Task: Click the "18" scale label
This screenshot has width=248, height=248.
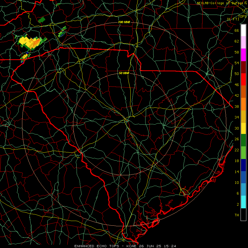Action: [237, 161]
